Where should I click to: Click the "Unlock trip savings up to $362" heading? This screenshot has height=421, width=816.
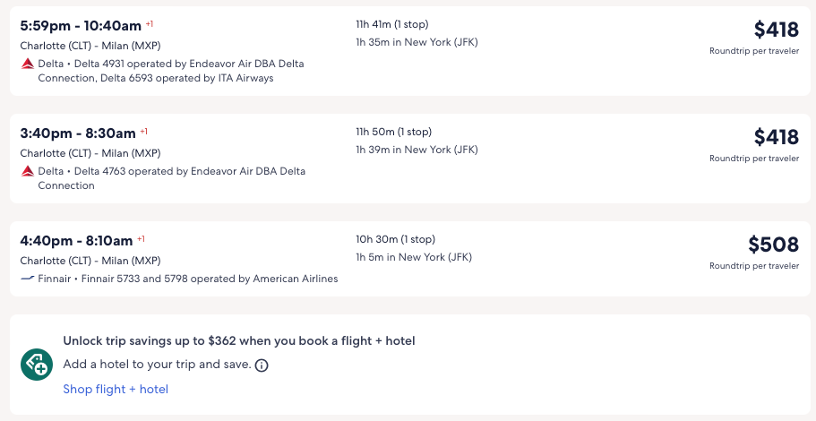click(238, 340)
